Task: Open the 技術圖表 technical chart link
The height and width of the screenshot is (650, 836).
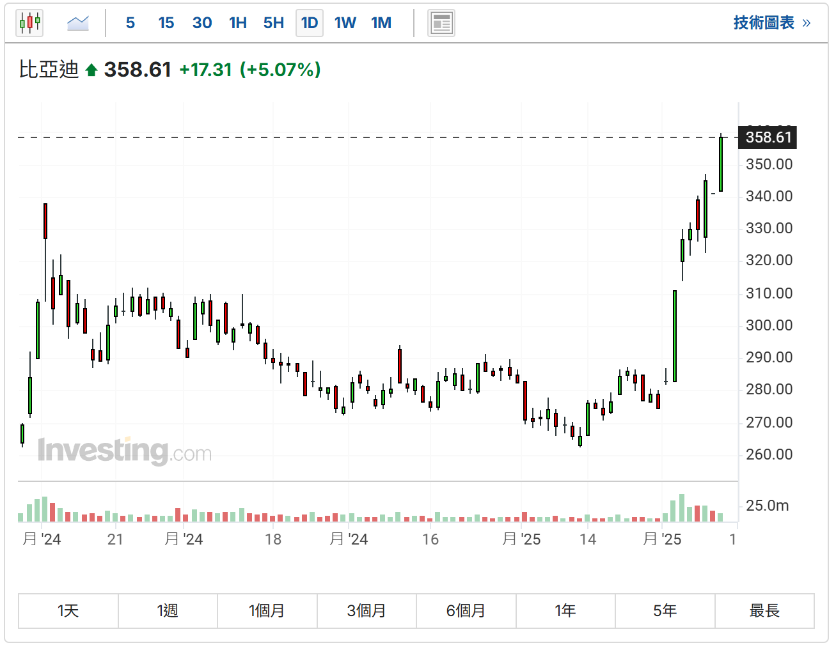Action: pos(771,23)
